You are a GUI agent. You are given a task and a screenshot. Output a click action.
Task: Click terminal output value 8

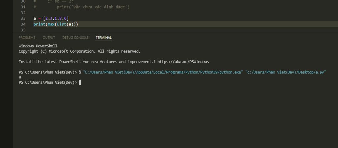point(20,77)
